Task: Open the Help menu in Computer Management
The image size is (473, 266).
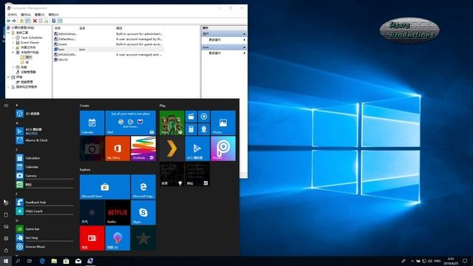Action: coord(53,15)
